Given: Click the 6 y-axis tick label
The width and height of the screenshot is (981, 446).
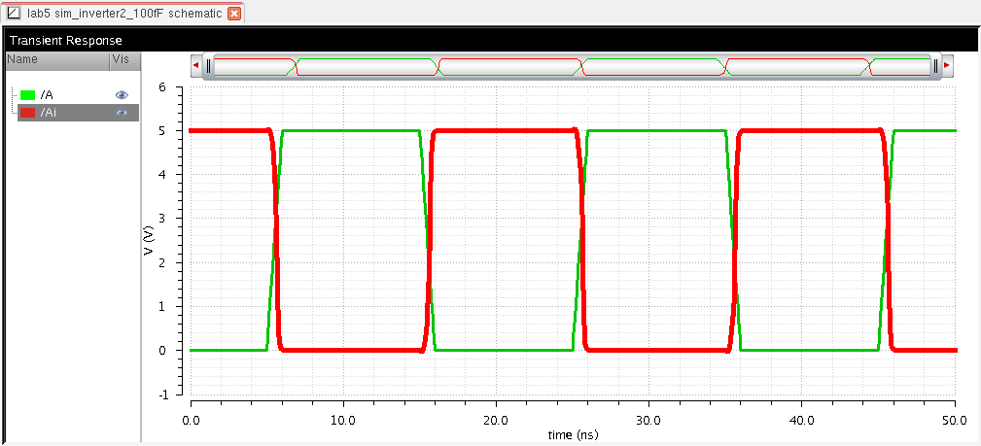Looking at the screenshot, I should (x=162, y=86).
